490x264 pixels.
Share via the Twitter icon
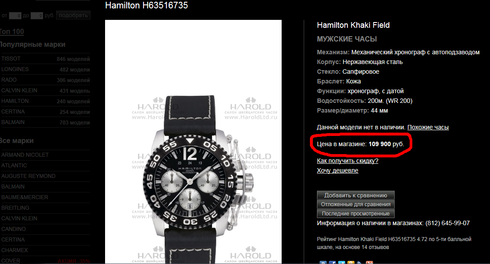point(342,262)
